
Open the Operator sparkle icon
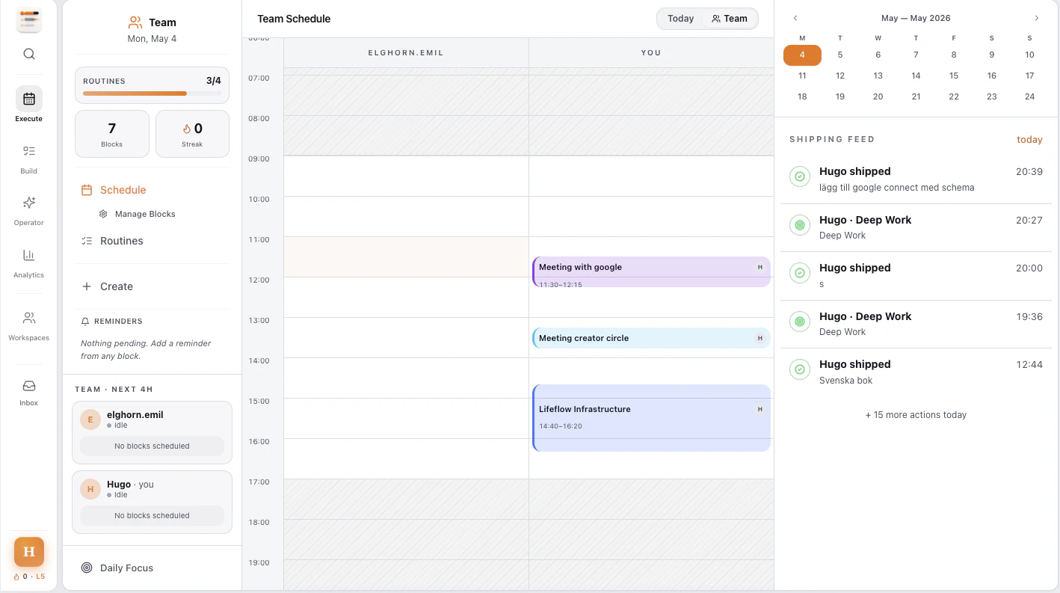(29, 203)
